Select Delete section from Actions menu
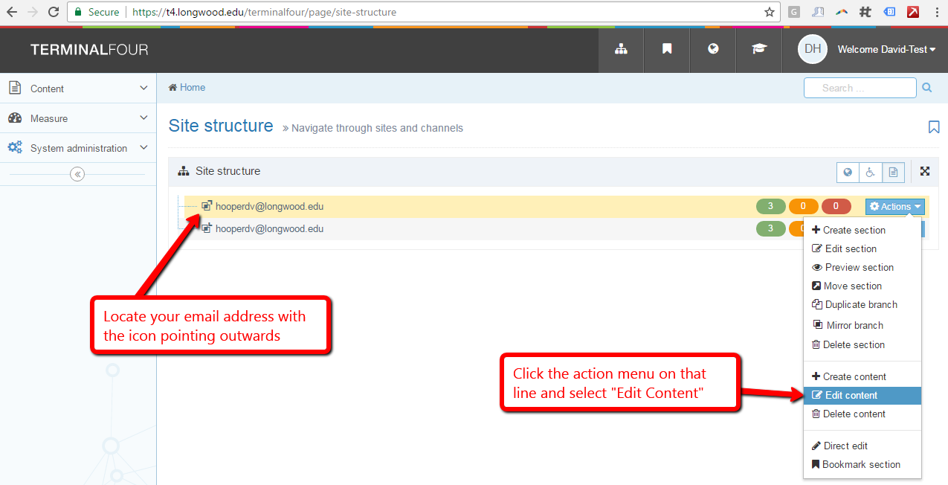Viewport: 948px width, 485px height. click(862, 344)
